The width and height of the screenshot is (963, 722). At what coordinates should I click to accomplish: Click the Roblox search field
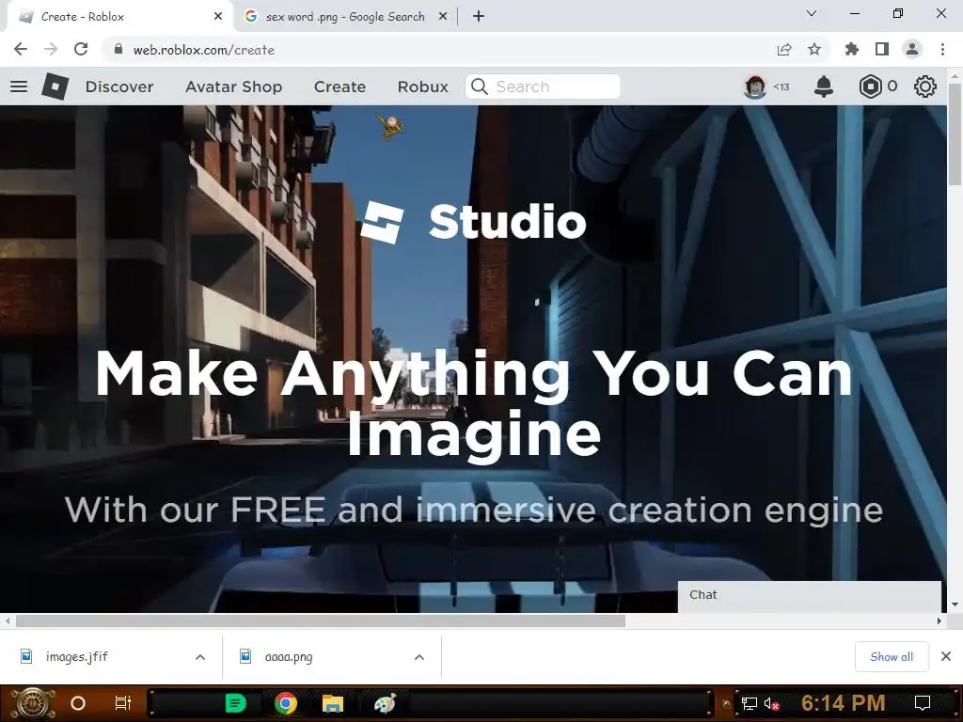(x=543, y=86)
